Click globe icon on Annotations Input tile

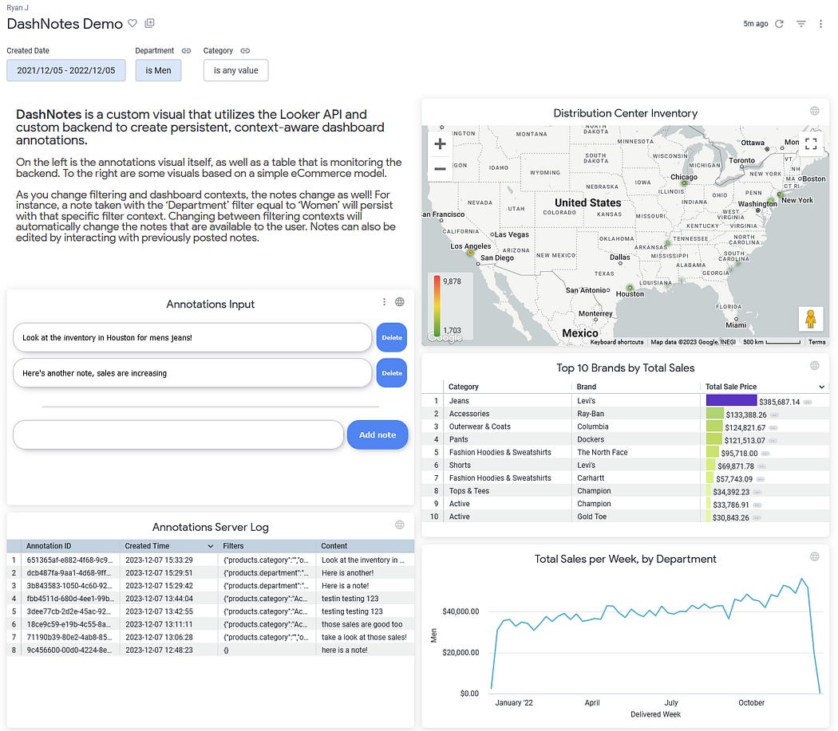399,301
